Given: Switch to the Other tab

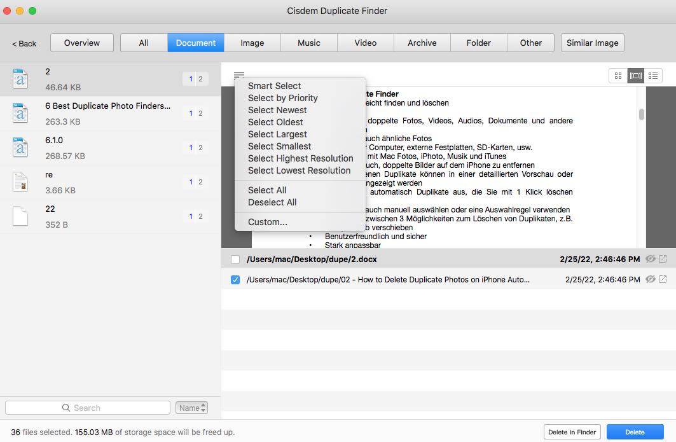Looking at the screenshot, I should tap(531, 43).
